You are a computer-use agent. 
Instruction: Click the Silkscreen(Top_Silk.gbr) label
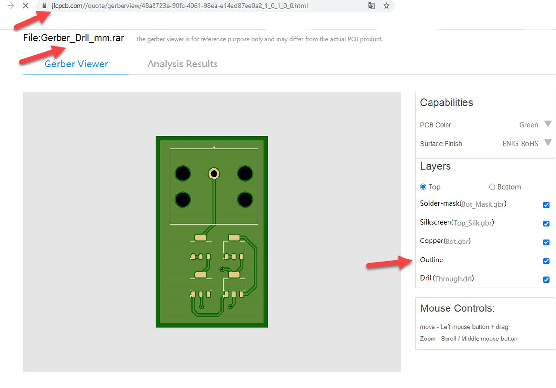click(x=457, y=223)
